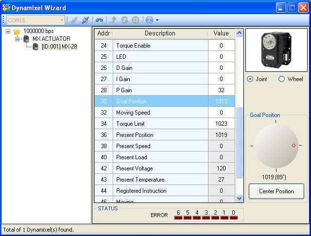Click the binoculars search icon
The image size is (311, 236).
pyautogui.click(x=99, y=20)
